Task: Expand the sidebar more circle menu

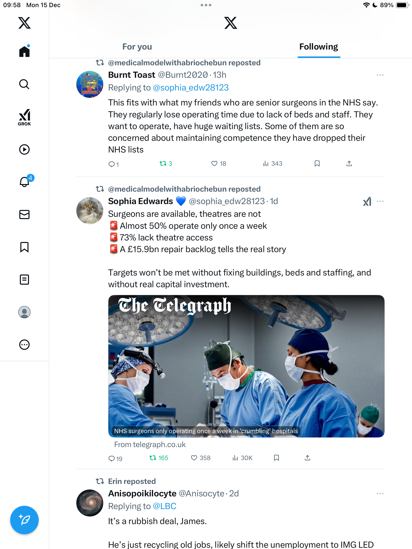Action: click(x=24, y=345)
